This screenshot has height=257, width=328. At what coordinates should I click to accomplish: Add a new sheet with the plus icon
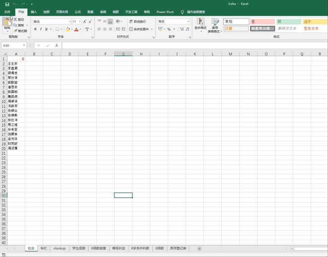click(199, 249)
